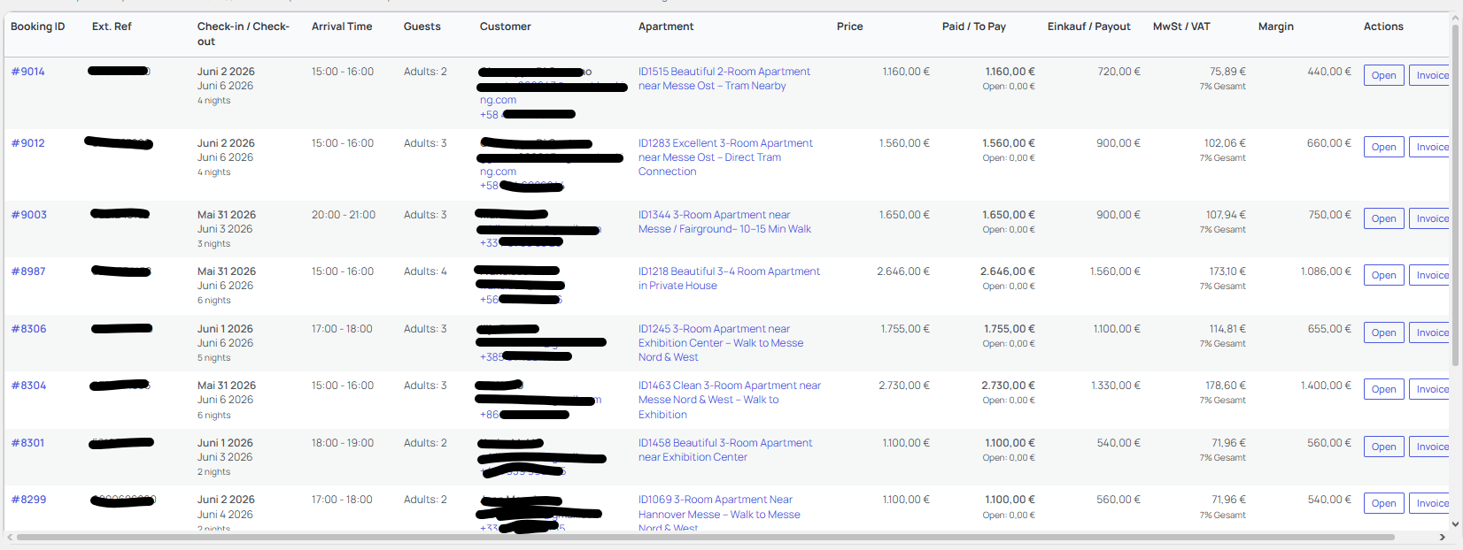Click the MwSt / VAT column header
Screen dimensions: 1463x550
(1181, 27)
